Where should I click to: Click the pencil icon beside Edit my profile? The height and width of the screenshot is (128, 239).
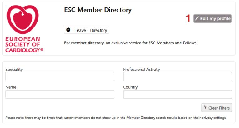[197, 18]
